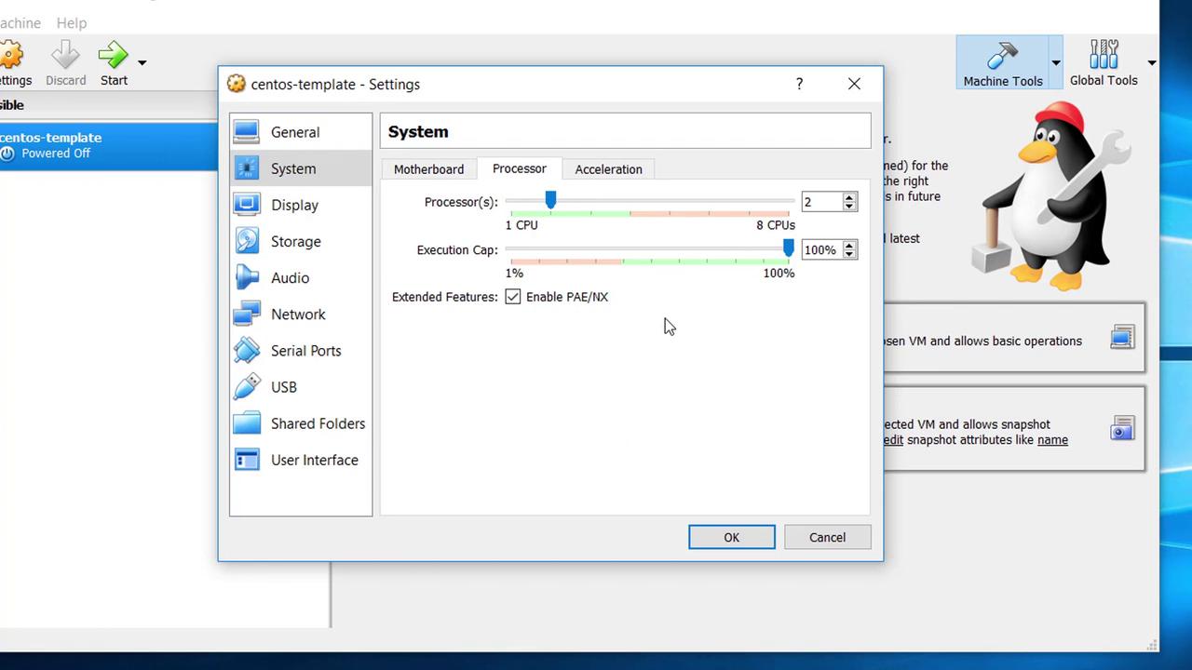
Task: Open the Network settings icon
Action: click(247, 314)
